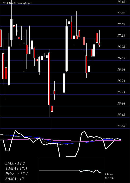Screen dimensions: 130x183
Task: Select the 16.34 price axis label
Action: (x=122, y=70)
